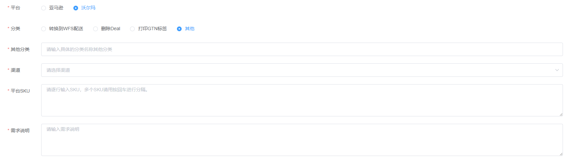Click the 平台 field label
This screenshot has height=159, width=570.
[x=15, y=8]
